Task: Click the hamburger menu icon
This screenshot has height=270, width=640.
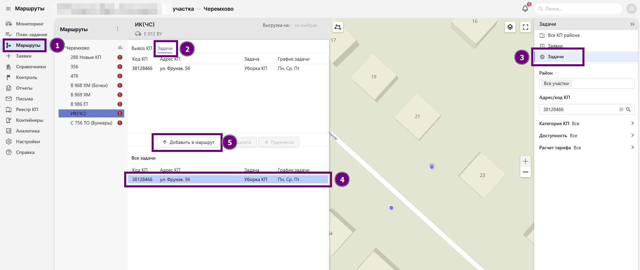Action: coord(8,9)
